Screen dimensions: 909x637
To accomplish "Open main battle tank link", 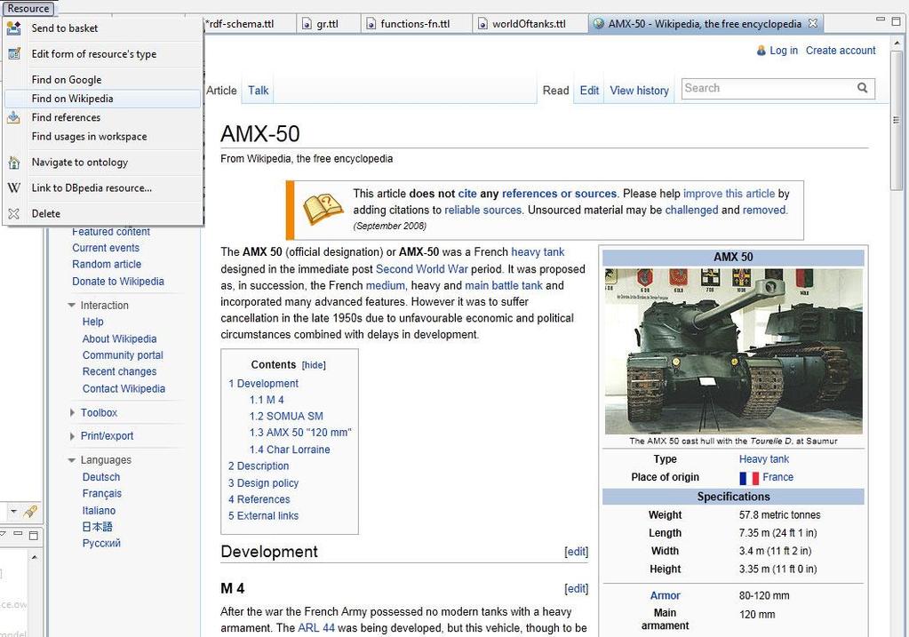I will (504, 285).
